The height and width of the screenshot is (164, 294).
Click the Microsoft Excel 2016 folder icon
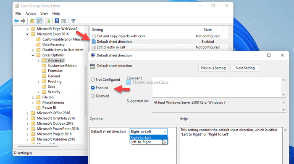click(33, 34)
